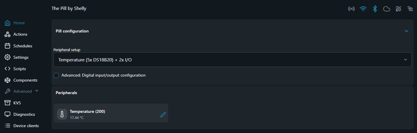Open the Device clients page

(x=26, y=126)
